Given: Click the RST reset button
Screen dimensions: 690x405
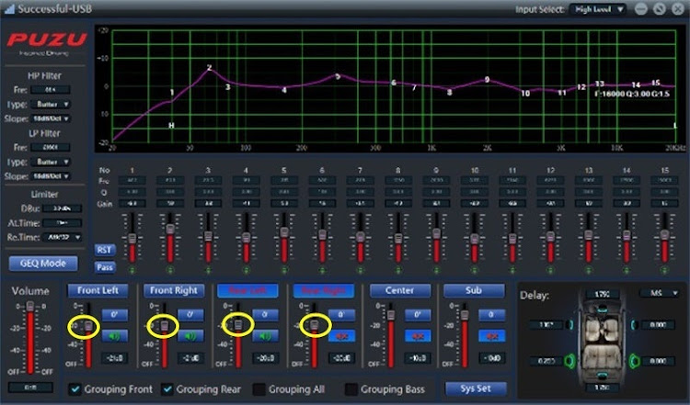Looking at the screenshot, I should click(x=105, y=250).
